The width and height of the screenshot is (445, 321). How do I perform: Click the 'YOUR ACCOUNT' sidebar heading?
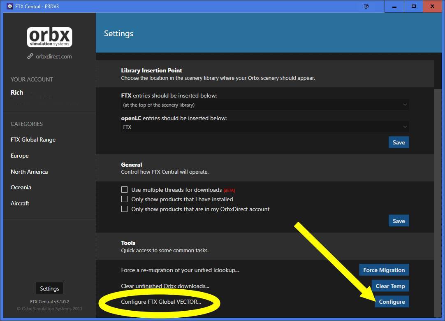pos(32,79)
